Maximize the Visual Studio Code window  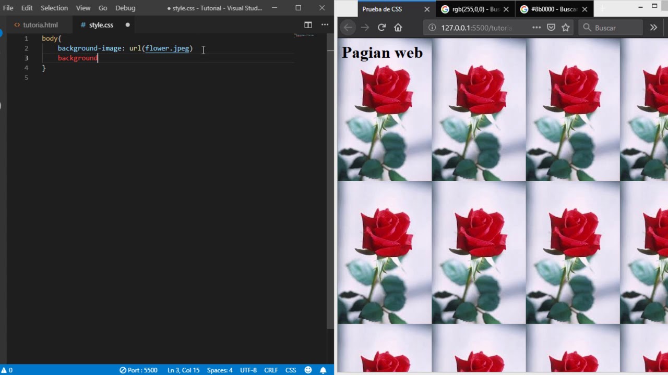point(299,8)
